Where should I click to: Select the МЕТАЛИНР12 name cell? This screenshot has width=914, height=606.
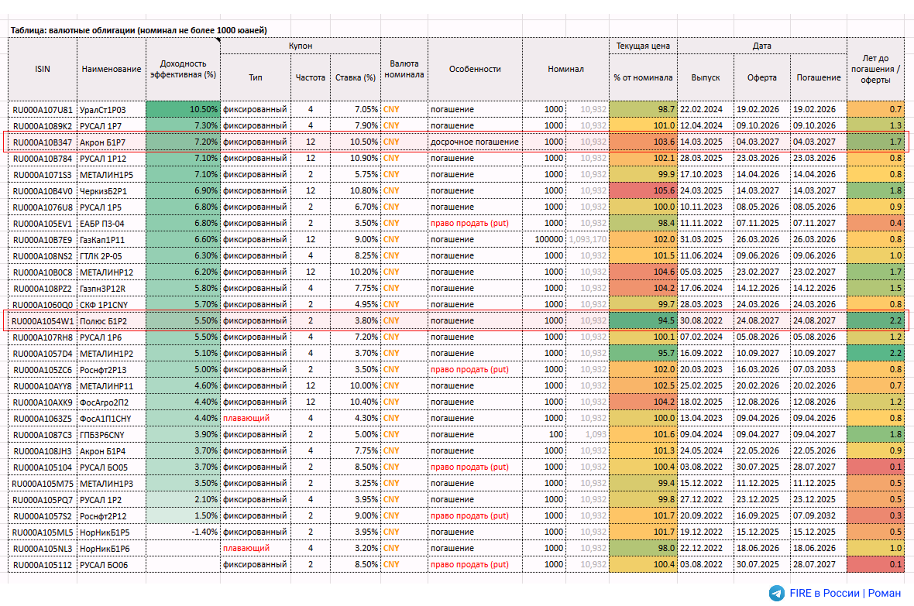click(112, 272)
